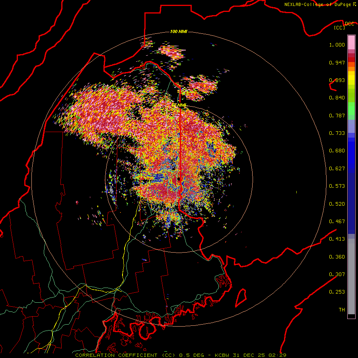Viewport: 358px width, 358px height.
Task: Select the 0.360 scale value
Action: click(337, 257)
